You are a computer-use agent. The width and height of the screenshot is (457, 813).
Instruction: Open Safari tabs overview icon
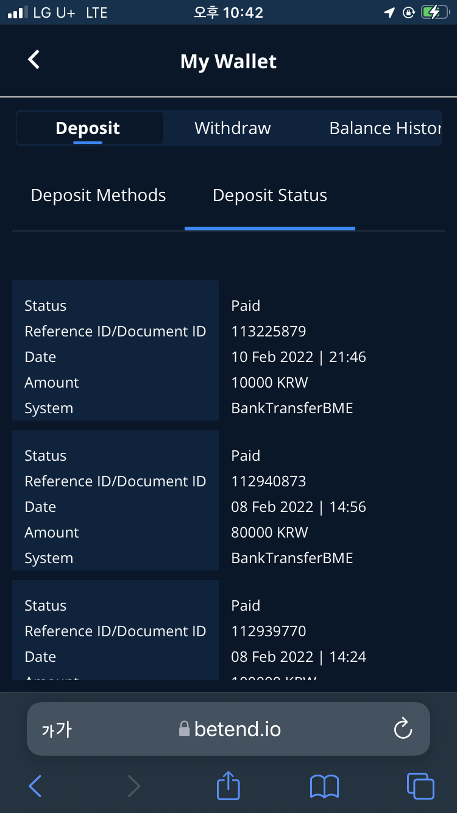[420, 786]
